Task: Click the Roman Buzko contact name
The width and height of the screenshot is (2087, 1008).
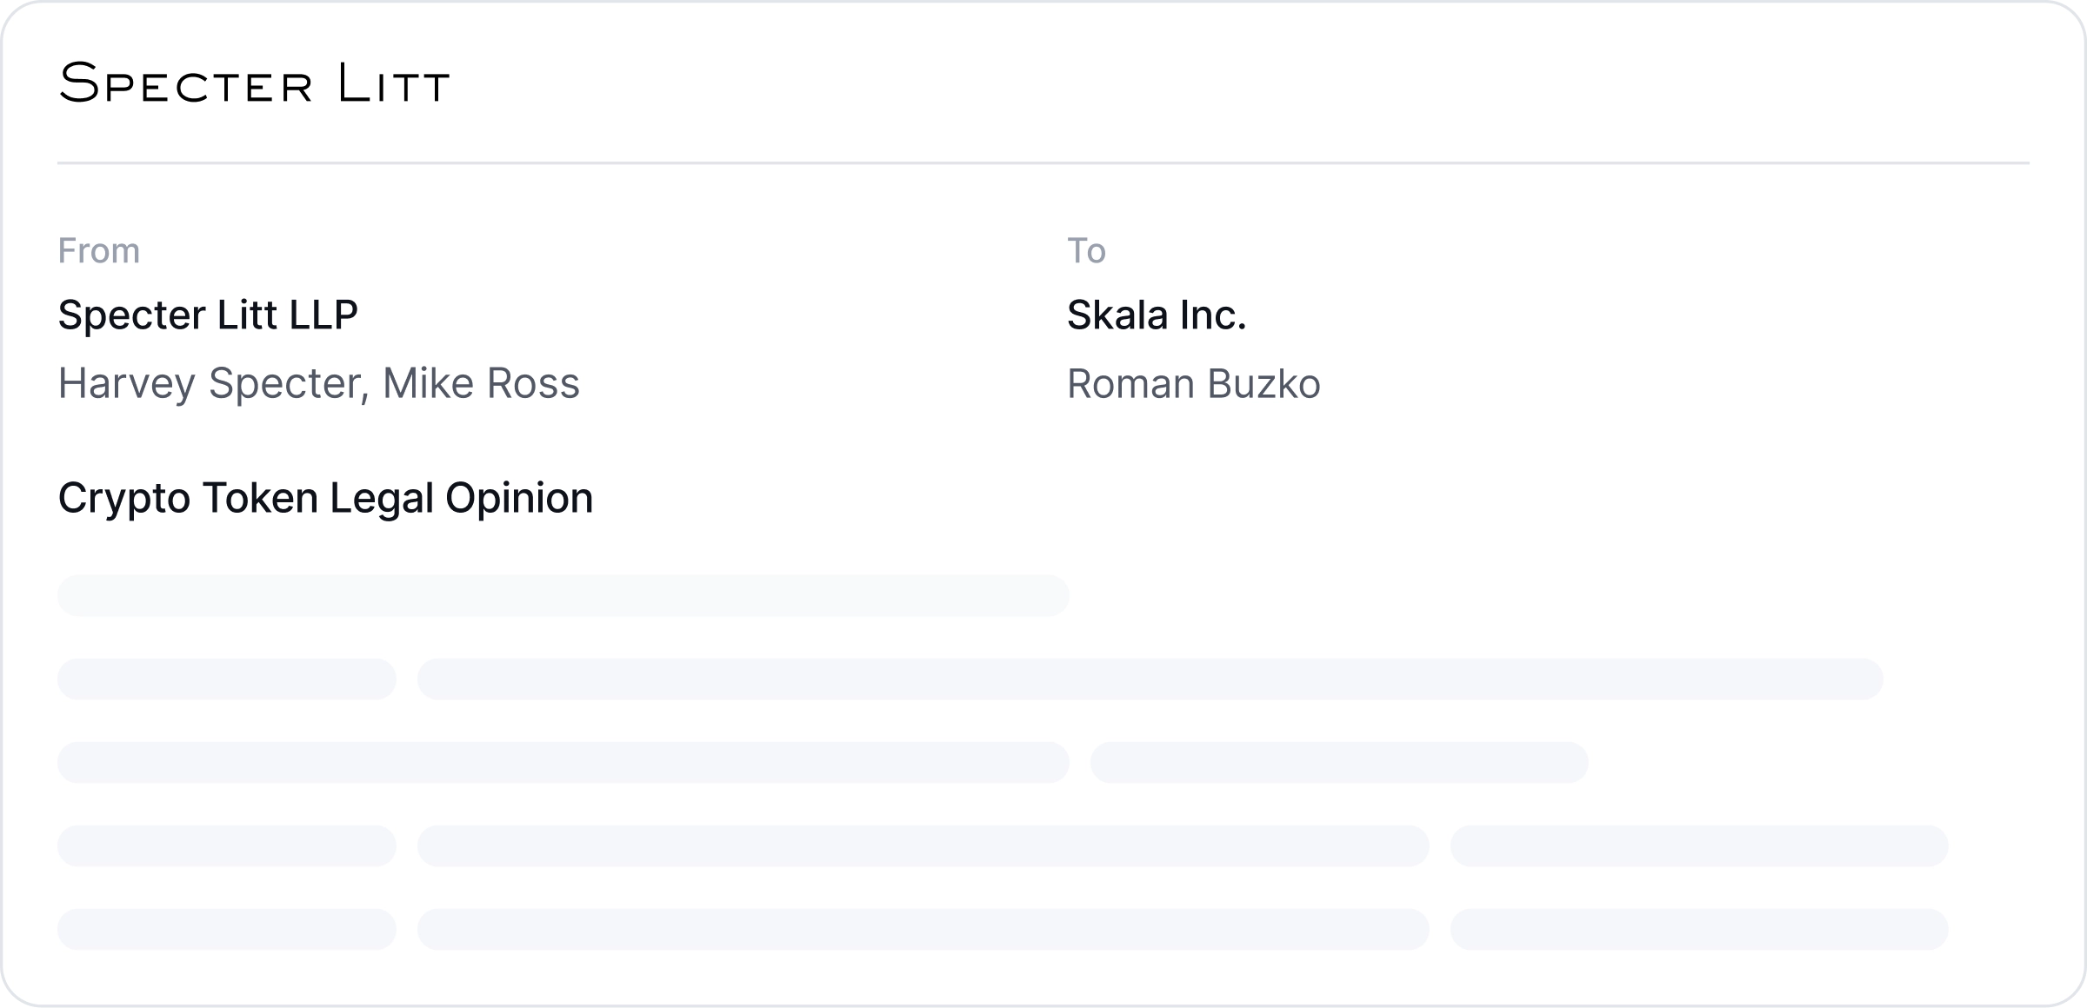Action: (x=1193, y=383)
